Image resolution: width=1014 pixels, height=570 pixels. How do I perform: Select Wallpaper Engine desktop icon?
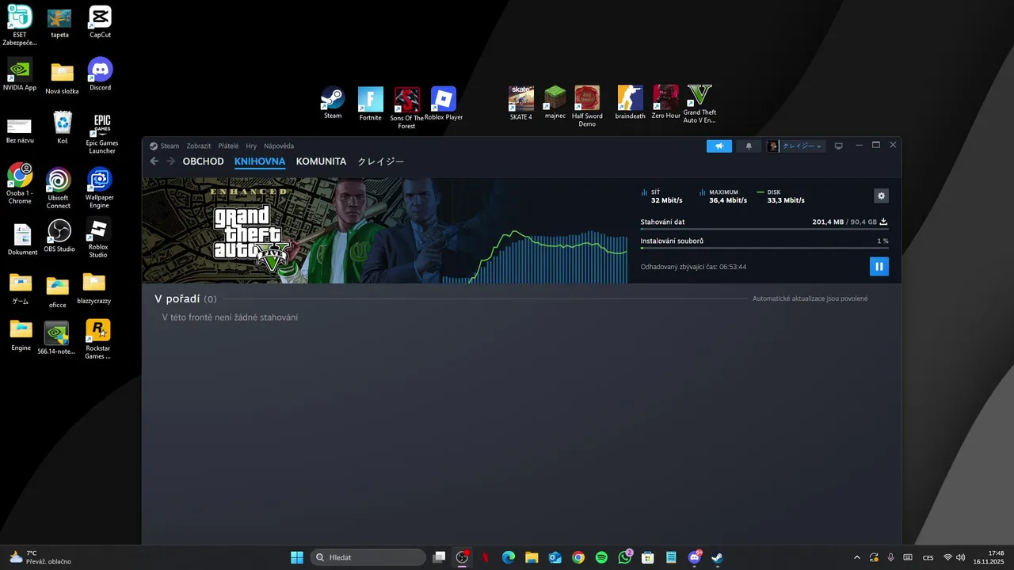click(x=99, y=188)
